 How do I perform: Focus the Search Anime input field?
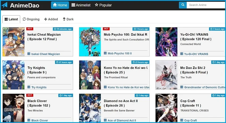pos(206,5)
